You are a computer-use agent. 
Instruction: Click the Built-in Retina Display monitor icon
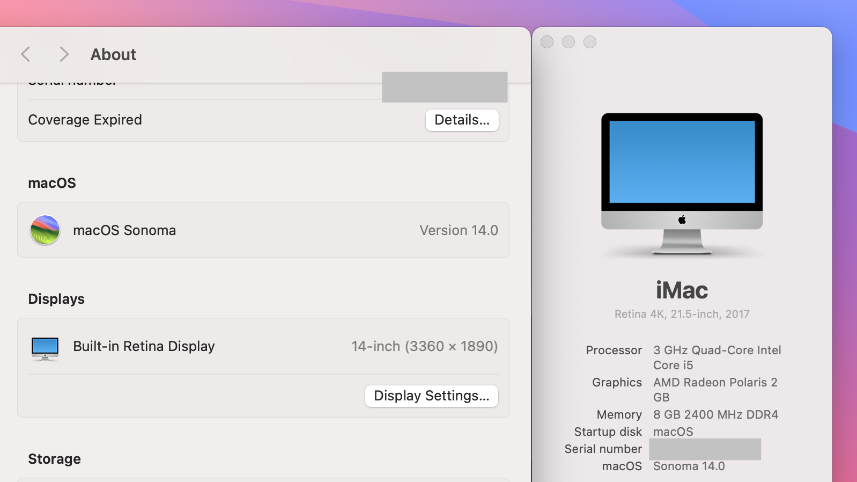point(45,348)
